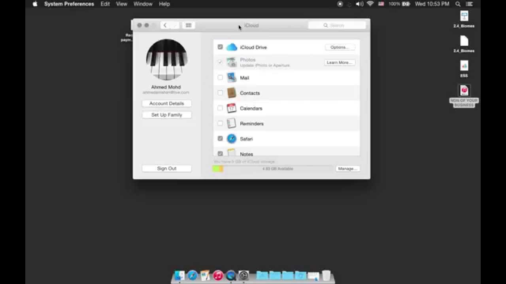The width and height of the screenshot is (506, 284).
Task: Open the Help menu
Action: point(164,4)
